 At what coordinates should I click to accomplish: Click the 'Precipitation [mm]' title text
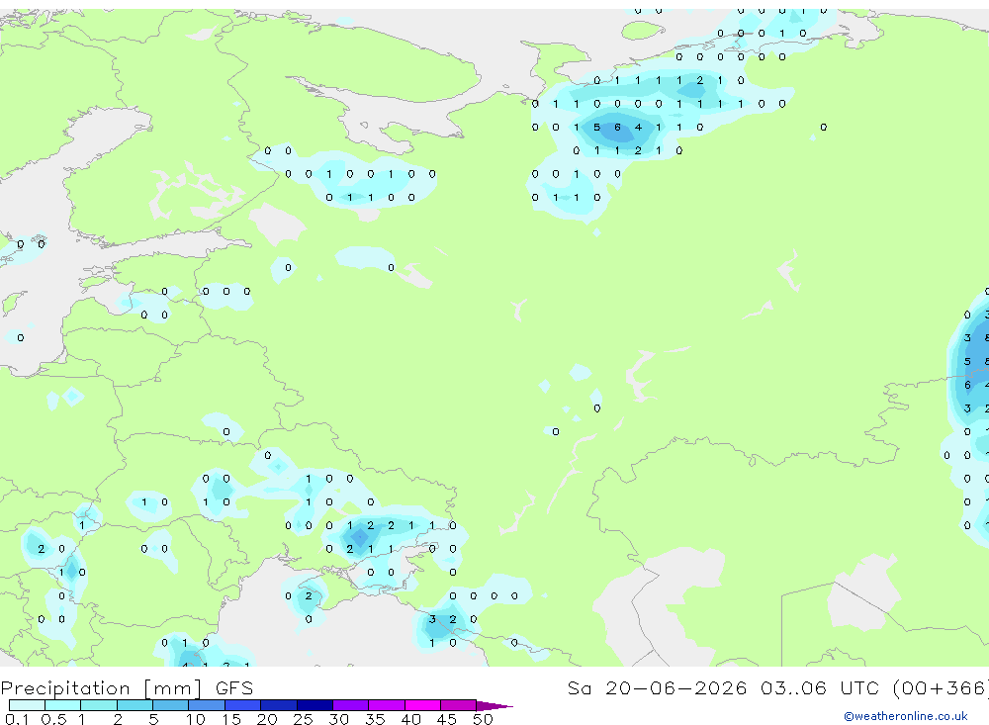(x=101, y=688)
